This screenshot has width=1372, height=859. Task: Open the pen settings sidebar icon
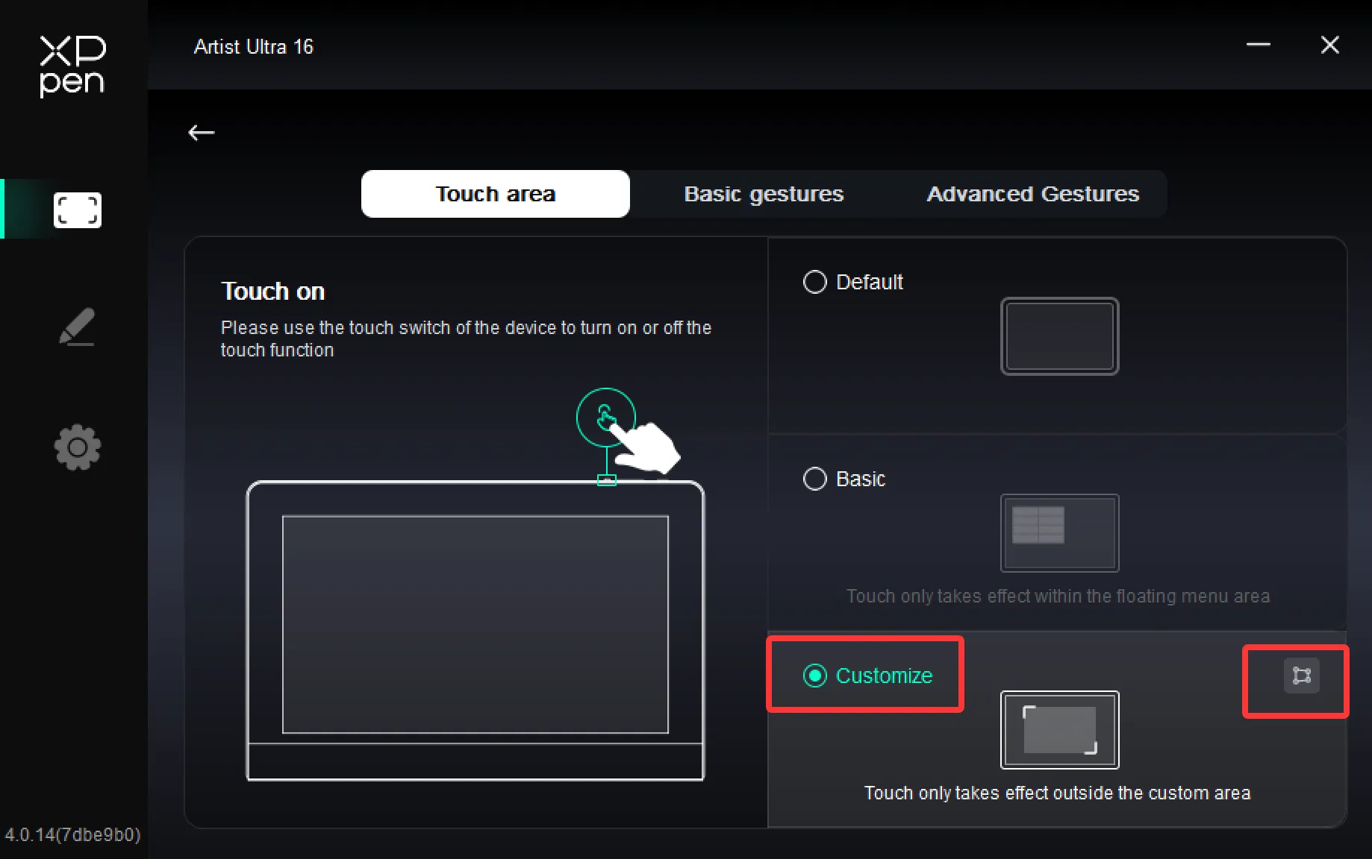pos(77,327)
